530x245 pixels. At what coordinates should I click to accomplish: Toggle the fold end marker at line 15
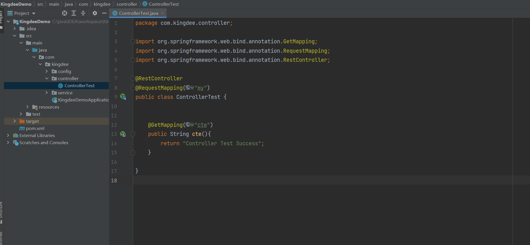(x=133, y=153)
